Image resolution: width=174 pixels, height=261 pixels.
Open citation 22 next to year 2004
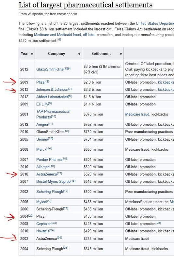(31, 216)
